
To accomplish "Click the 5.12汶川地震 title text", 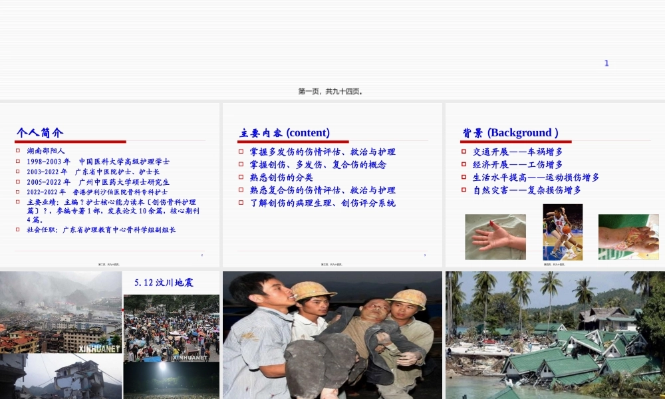I will [x=164, y=283].
